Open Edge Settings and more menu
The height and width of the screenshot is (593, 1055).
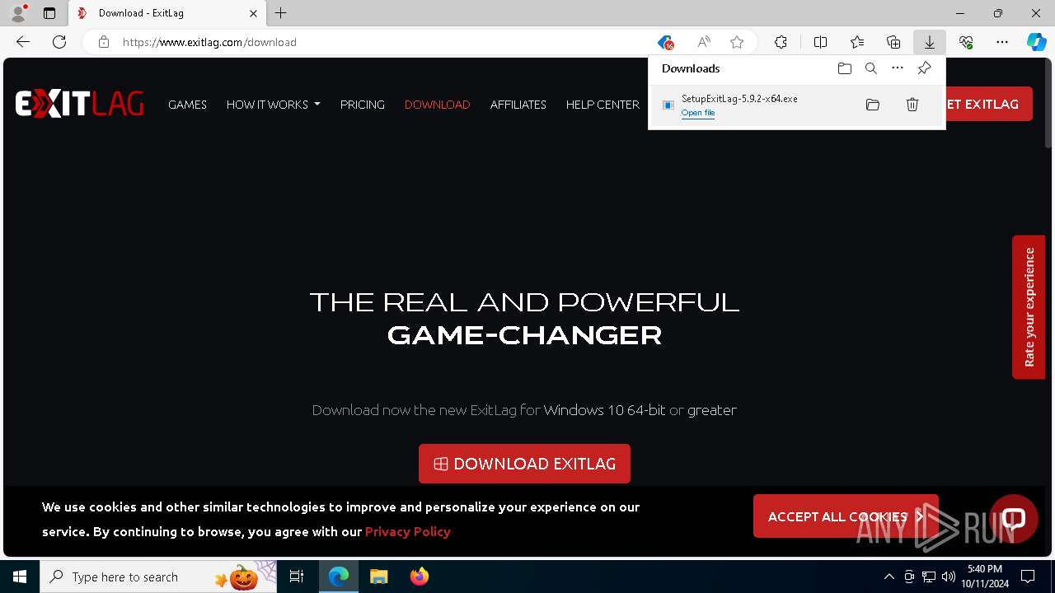(1002, 42)
